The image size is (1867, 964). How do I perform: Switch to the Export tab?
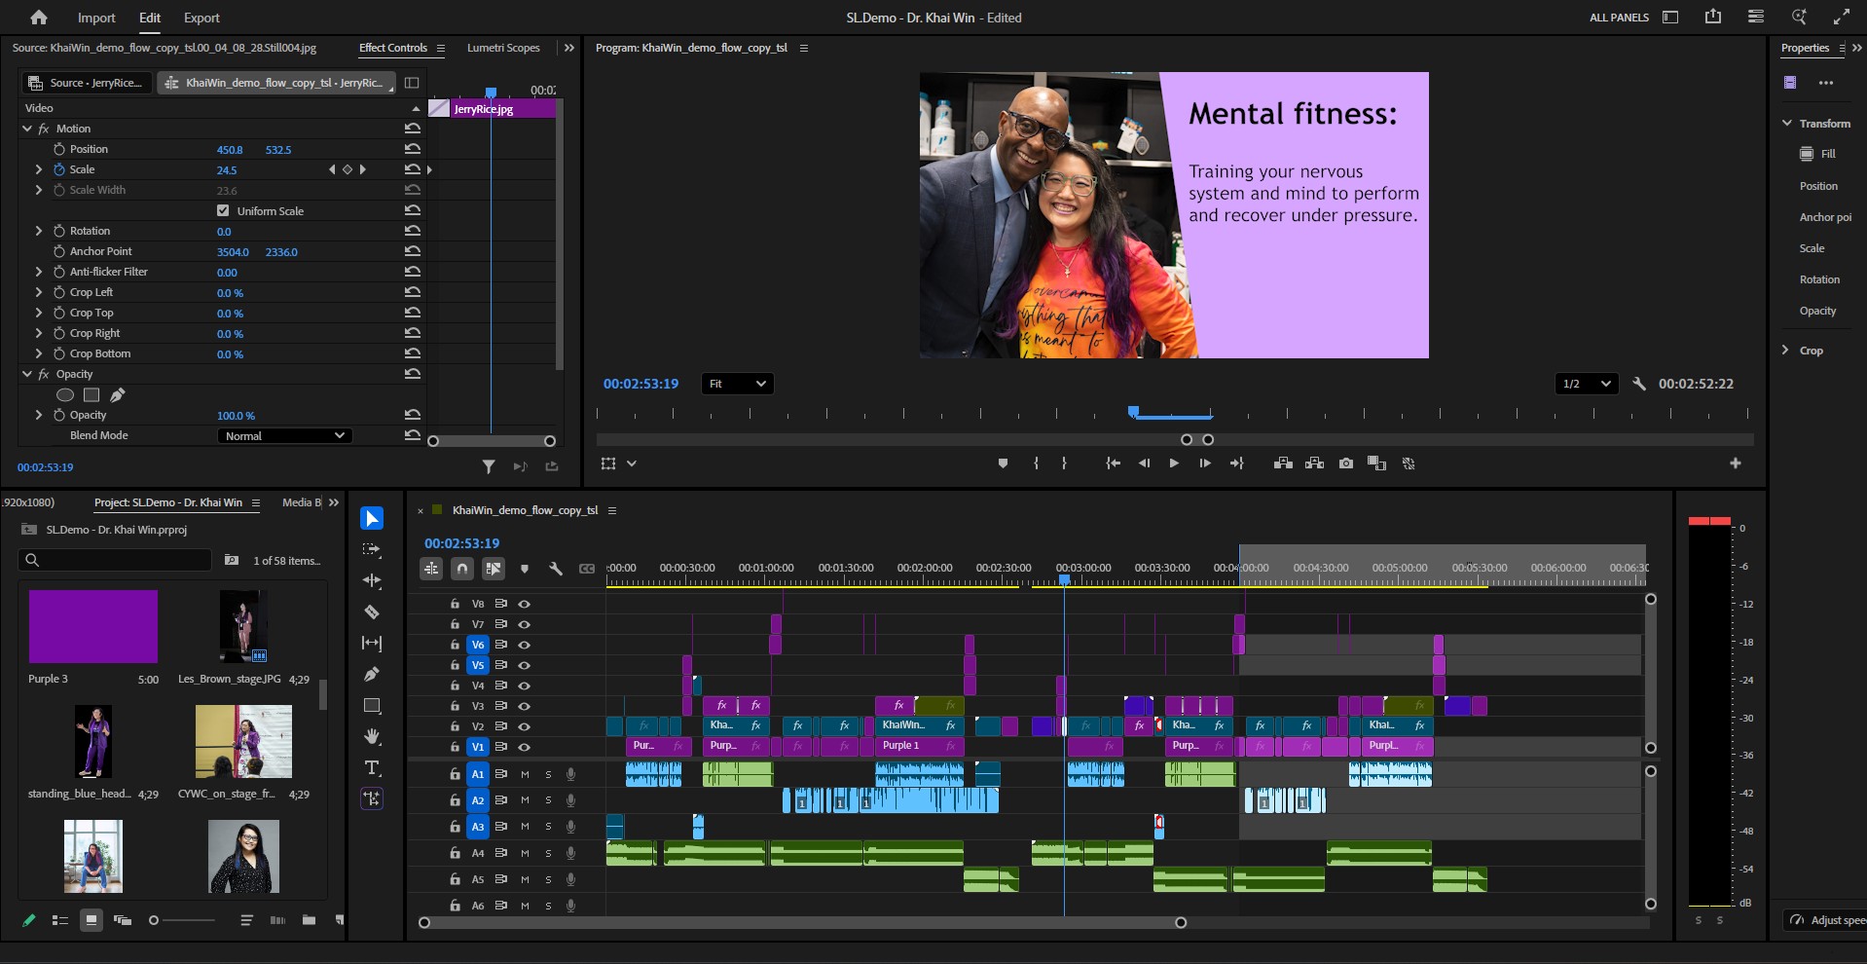201,18
